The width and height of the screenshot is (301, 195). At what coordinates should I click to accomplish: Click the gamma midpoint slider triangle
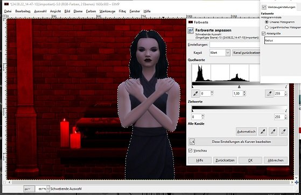[x=239, y=87]
